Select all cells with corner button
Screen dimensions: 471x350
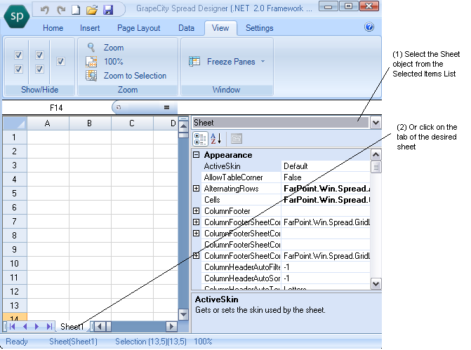[x=15, y=123]
